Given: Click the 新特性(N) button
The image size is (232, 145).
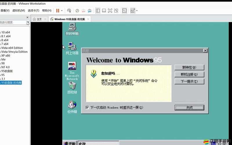Looking at the screenshot, I should 189,68.
